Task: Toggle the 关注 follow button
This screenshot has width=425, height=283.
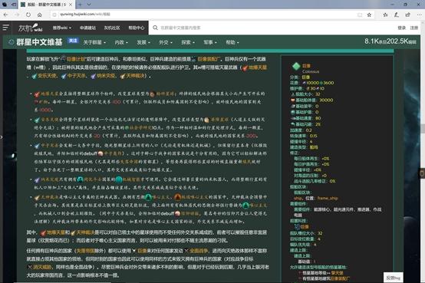Action: click(x=73, y=41)
